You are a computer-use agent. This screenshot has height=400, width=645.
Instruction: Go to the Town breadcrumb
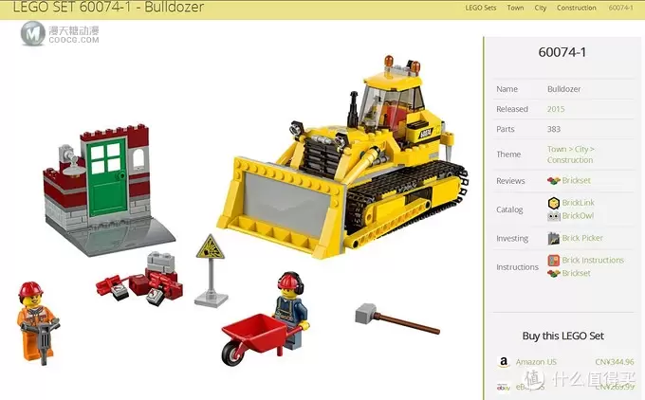coord(515,8)
